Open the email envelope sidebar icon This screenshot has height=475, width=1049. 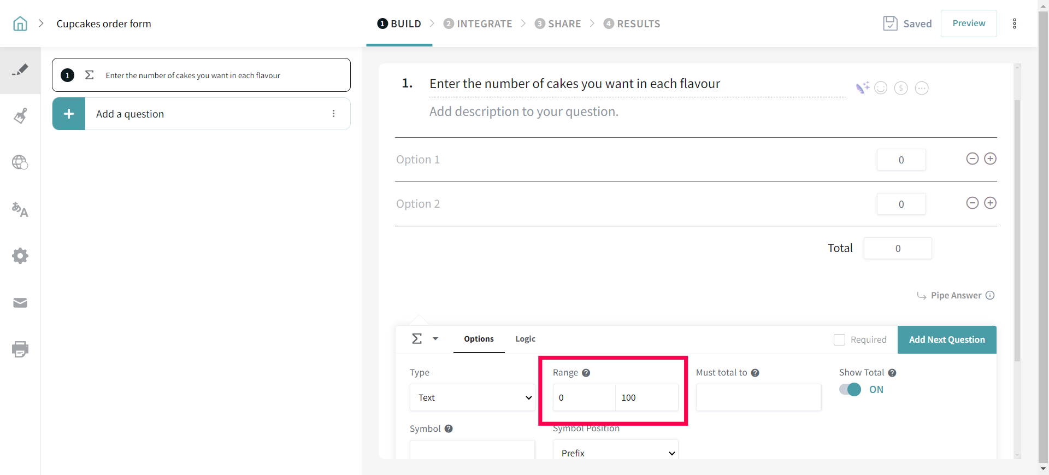(20, 303)
